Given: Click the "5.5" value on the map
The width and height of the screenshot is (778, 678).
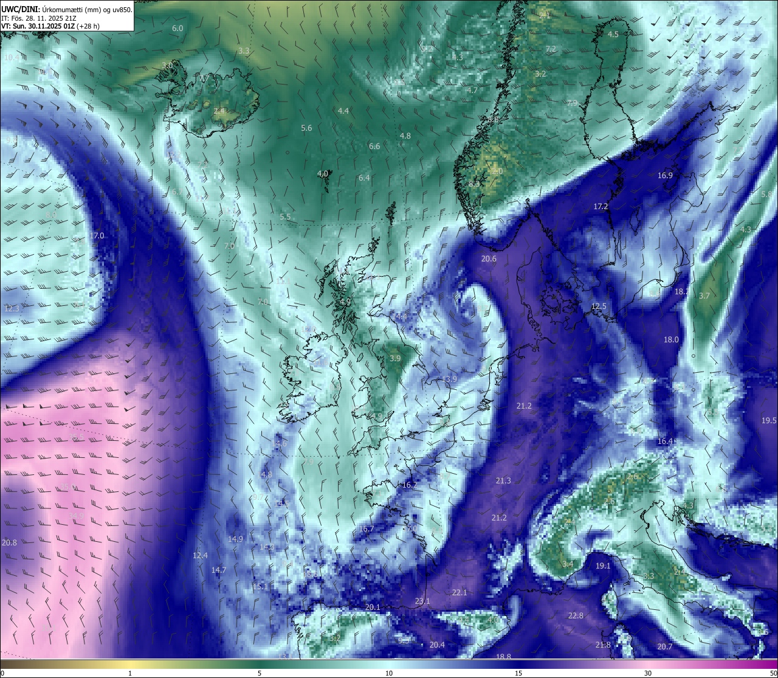Looking at the screenshot, I should click(285, 217).
